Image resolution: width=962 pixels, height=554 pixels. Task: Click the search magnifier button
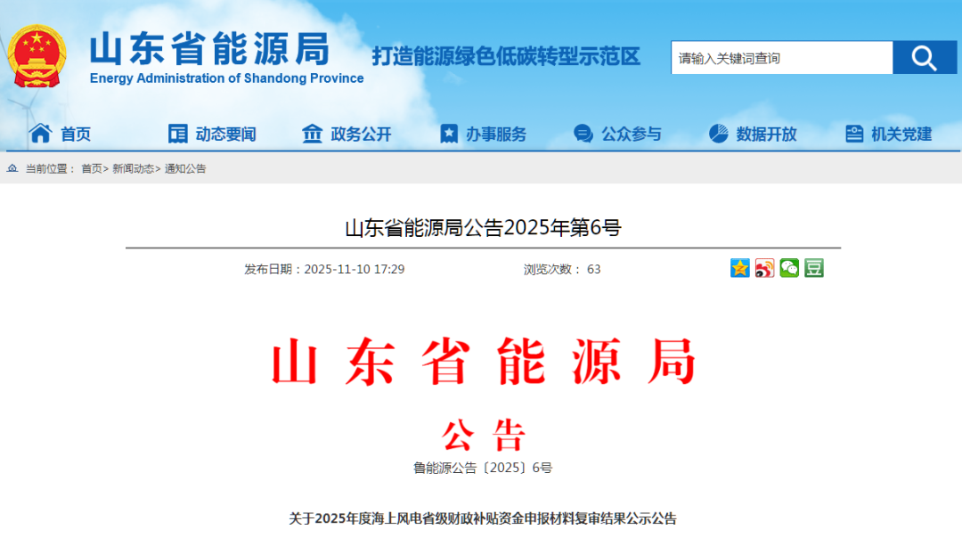[924, 58]
